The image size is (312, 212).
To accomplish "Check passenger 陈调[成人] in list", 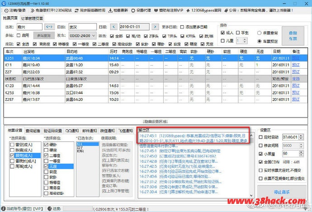I will pyautogui.click(x=12, y=150).
